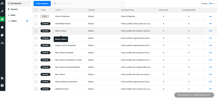Click the Create Segment button
This screenshot has width=217, height=99.
click(42, 4)
